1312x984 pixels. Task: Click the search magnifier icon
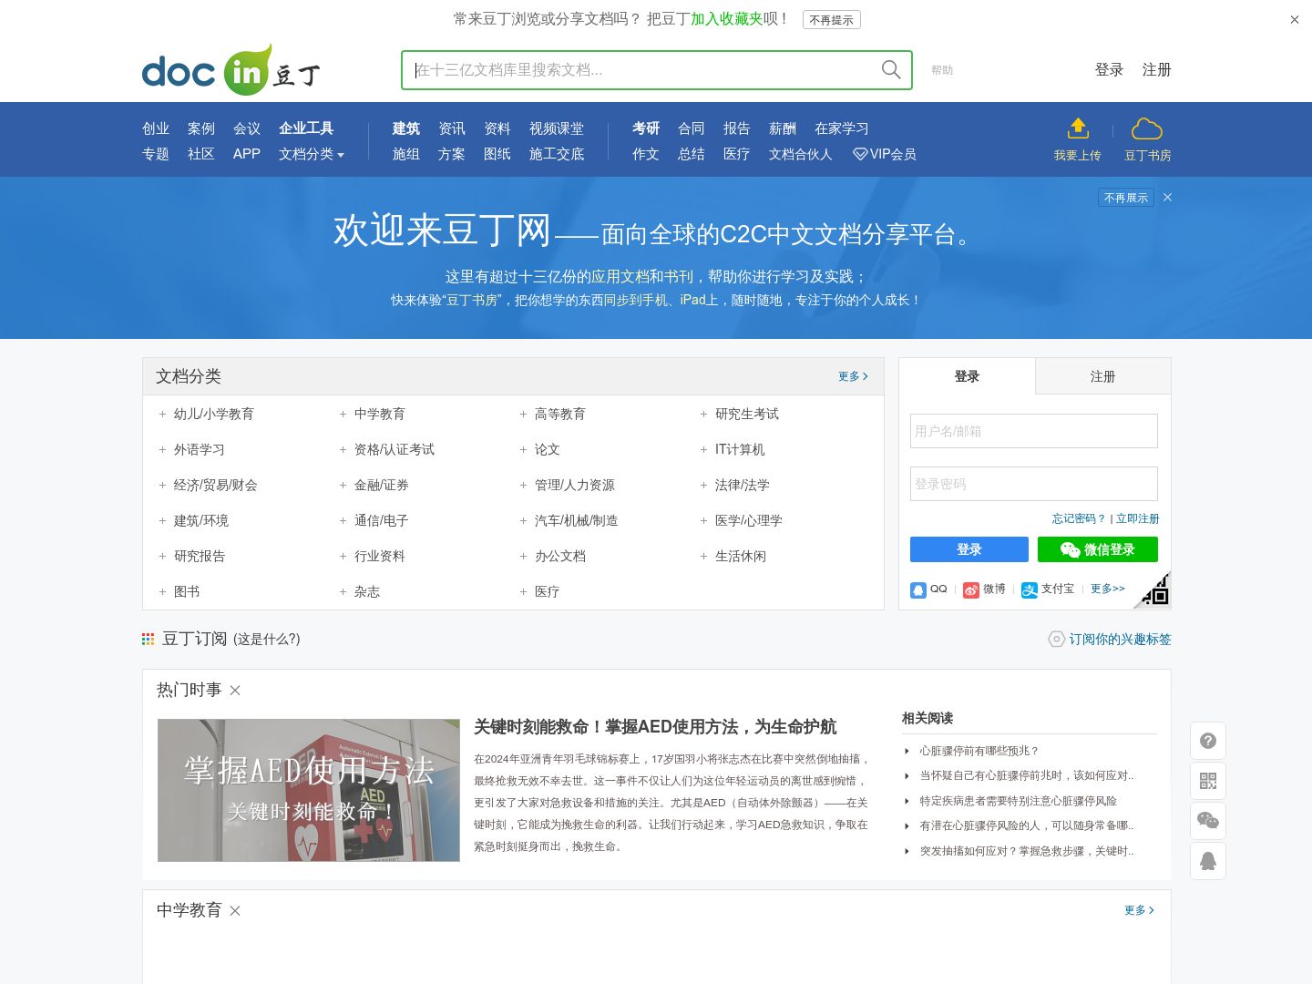891,70
